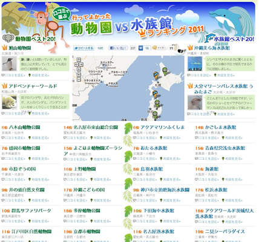Pan the map left with the arrow control
The image size is (259, 242).
77,64
